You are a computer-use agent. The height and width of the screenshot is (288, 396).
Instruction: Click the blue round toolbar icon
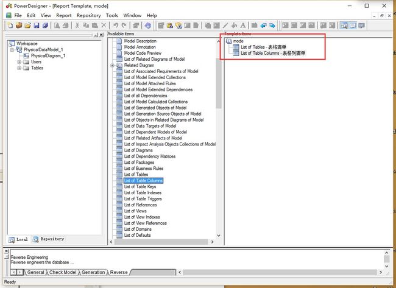coord(148,26)
